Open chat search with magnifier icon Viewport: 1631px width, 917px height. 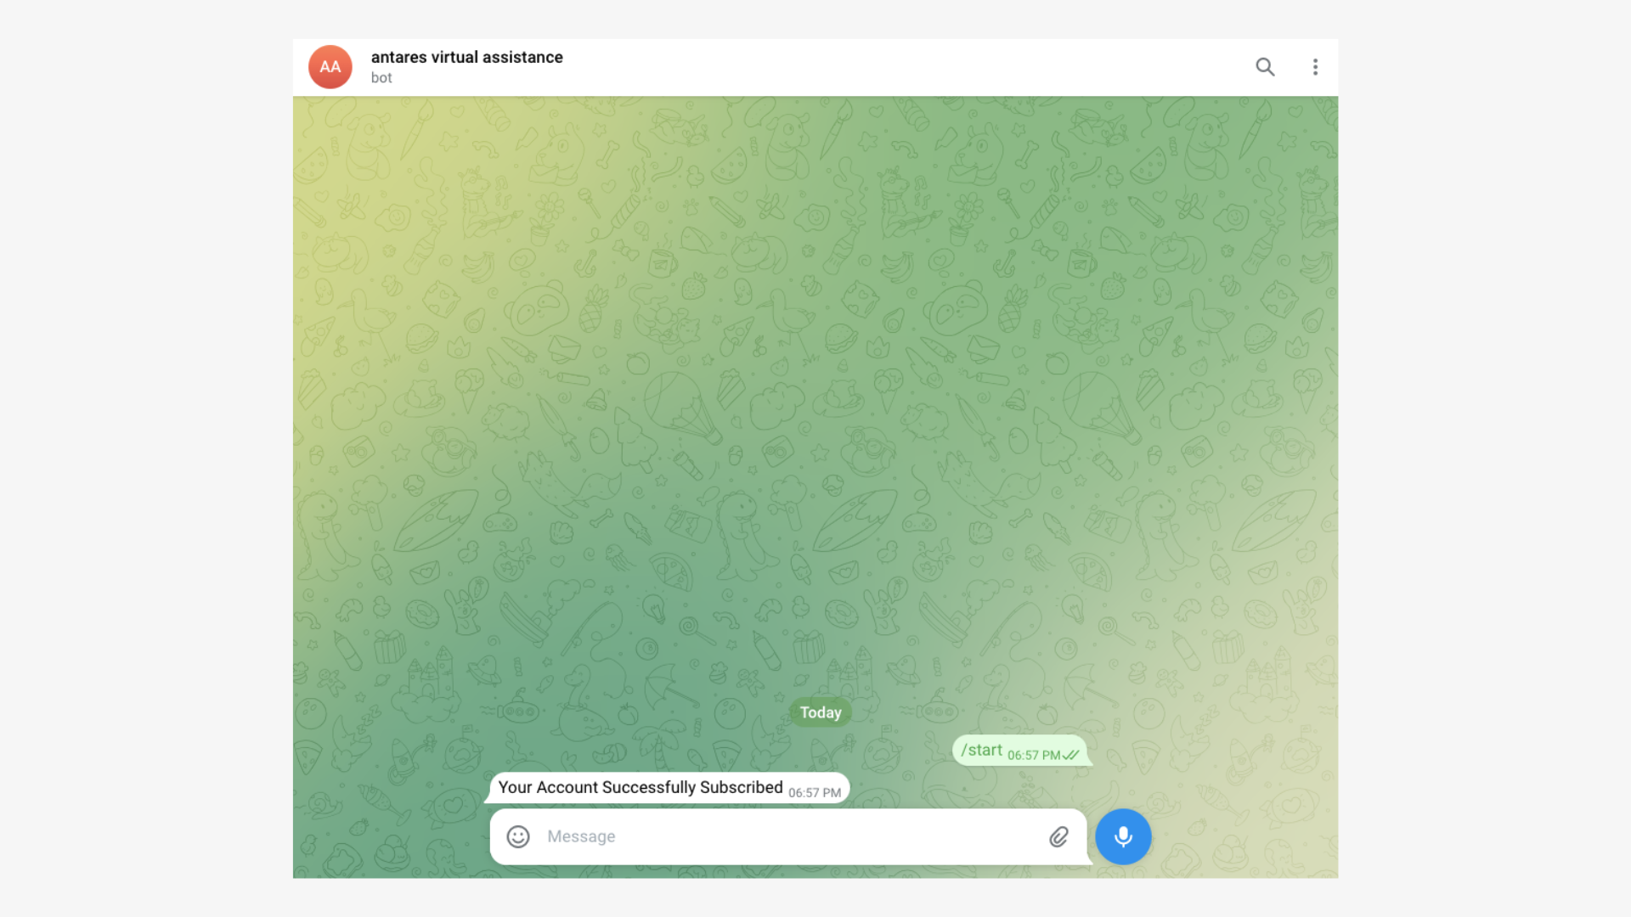pos(1265,67)
